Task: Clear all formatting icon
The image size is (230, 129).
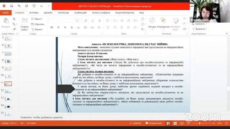Action: click(x=100, y=21)
